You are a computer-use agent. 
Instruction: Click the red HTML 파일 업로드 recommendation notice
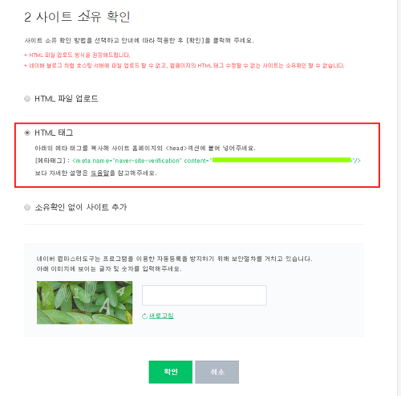tap(77, 55)
